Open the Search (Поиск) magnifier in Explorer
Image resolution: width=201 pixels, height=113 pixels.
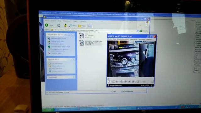click(73, 26)
